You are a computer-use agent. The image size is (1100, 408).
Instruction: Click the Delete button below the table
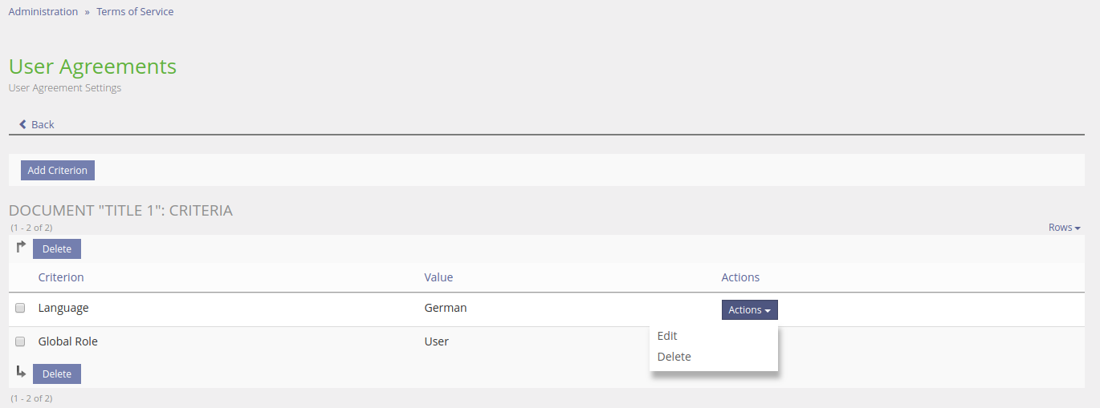[57, 374]
